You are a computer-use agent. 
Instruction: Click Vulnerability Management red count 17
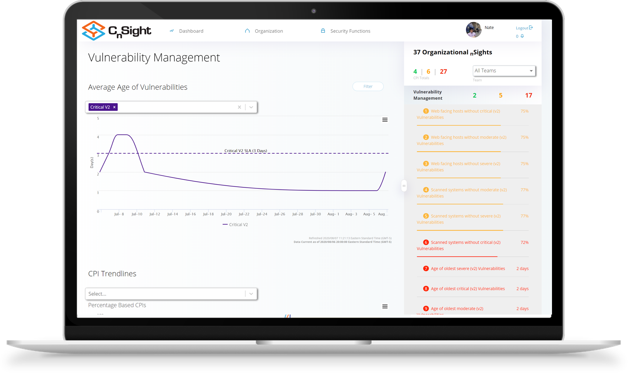pyautogui.click(x=528, y=96)
